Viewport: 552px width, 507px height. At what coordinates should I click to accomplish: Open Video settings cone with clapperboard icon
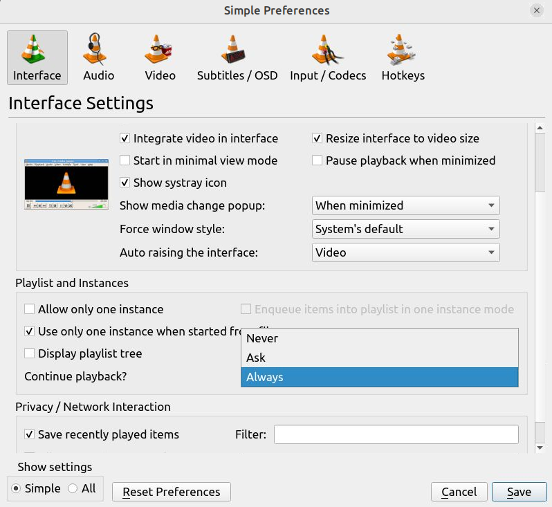pos(160,50)
